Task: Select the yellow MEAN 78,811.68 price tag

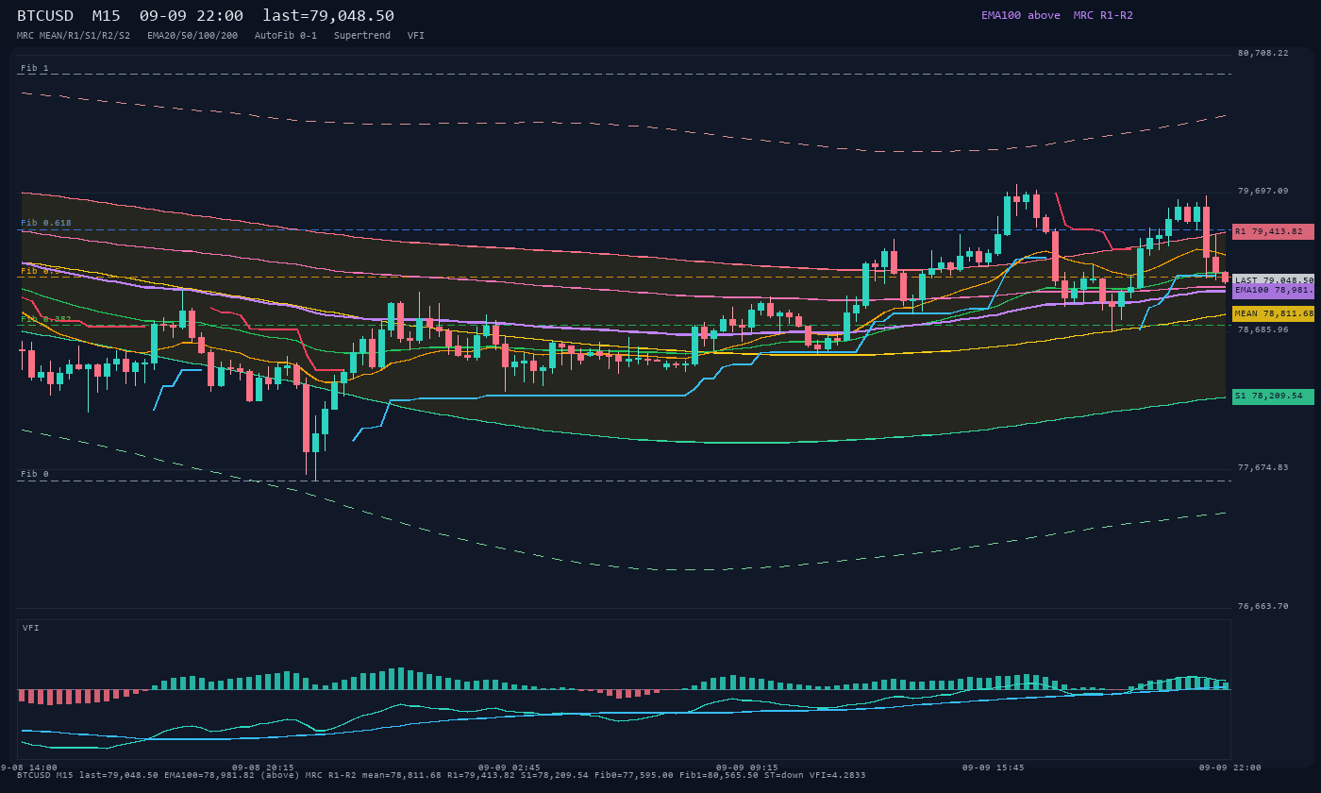Action: pos(1273,313)
